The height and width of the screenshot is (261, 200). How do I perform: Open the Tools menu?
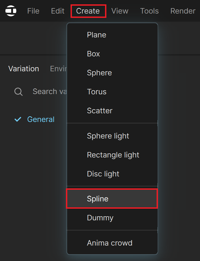click(x=149, y=11)
